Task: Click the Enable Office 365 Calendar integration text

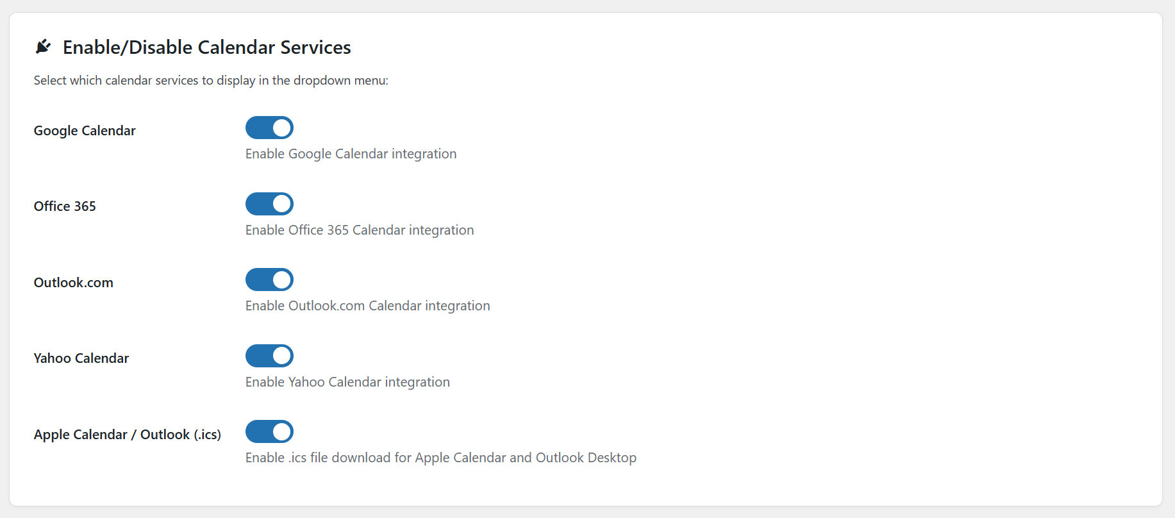Action: click(359, 230)
